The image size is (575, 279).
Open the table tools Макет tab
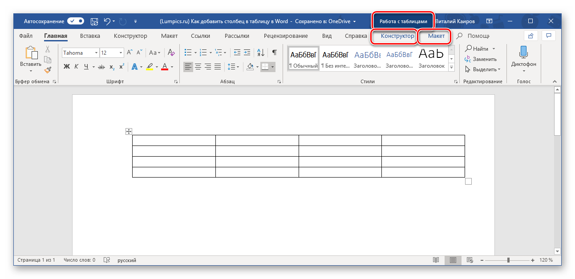point(436,36)
